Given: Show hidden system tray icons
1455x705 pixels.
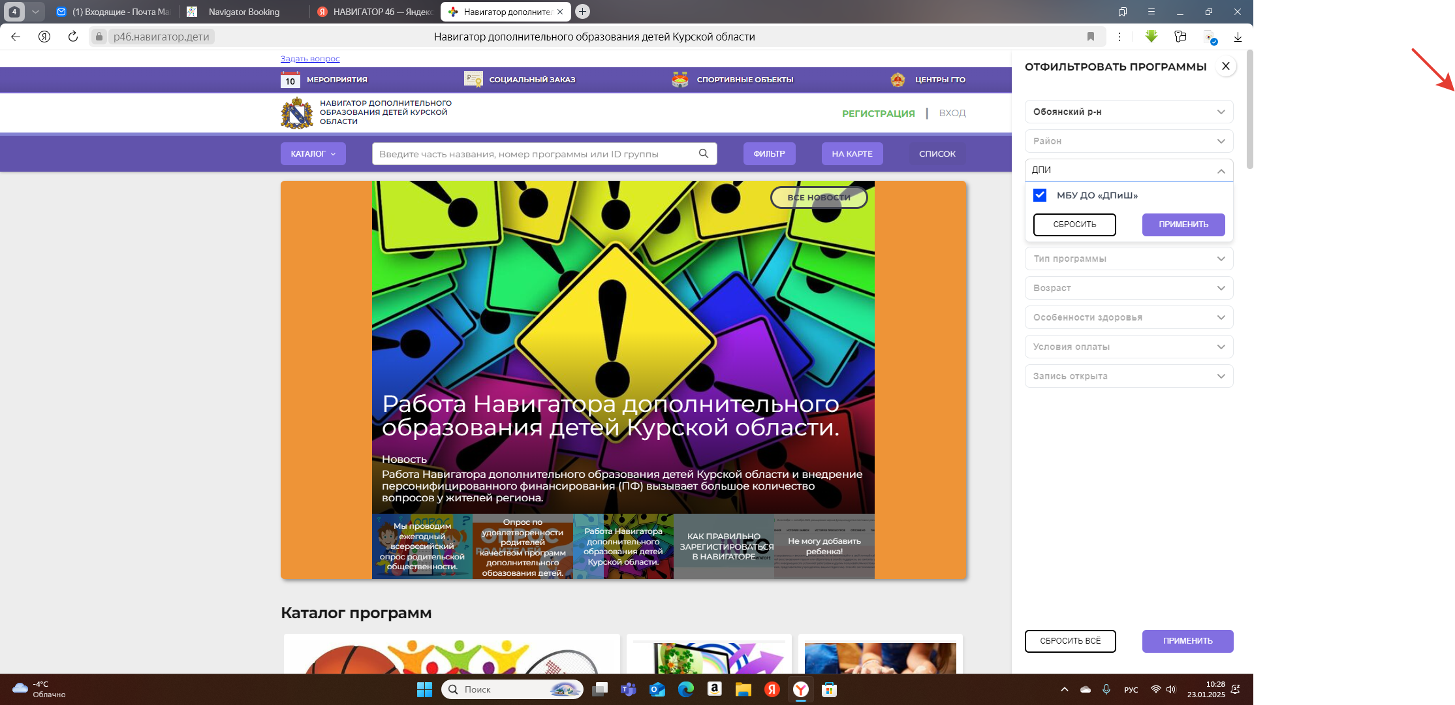Looking at the screenshot, I should pyautogui.click(x=1065, y=689).
